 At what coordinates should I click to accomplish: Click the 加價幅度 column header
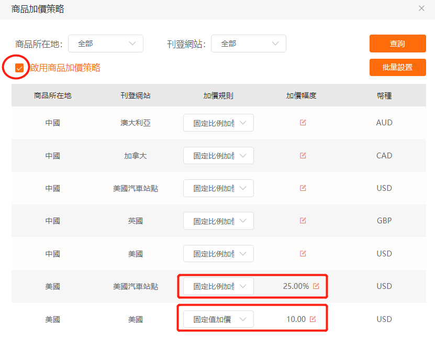(302, 95)
